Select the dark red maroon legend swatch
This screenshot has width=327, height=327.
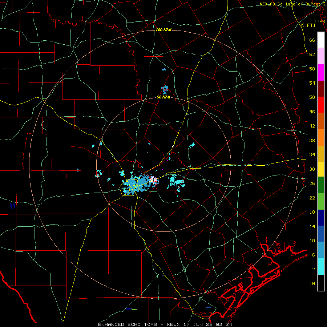coord(321,89)
